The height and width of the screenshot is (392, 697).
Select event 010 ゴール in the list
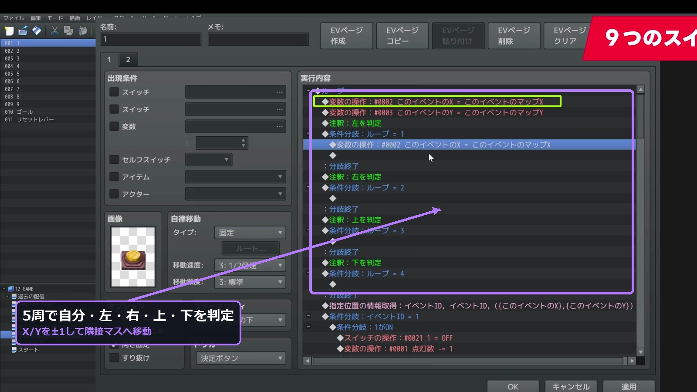(x=48, y=112)
